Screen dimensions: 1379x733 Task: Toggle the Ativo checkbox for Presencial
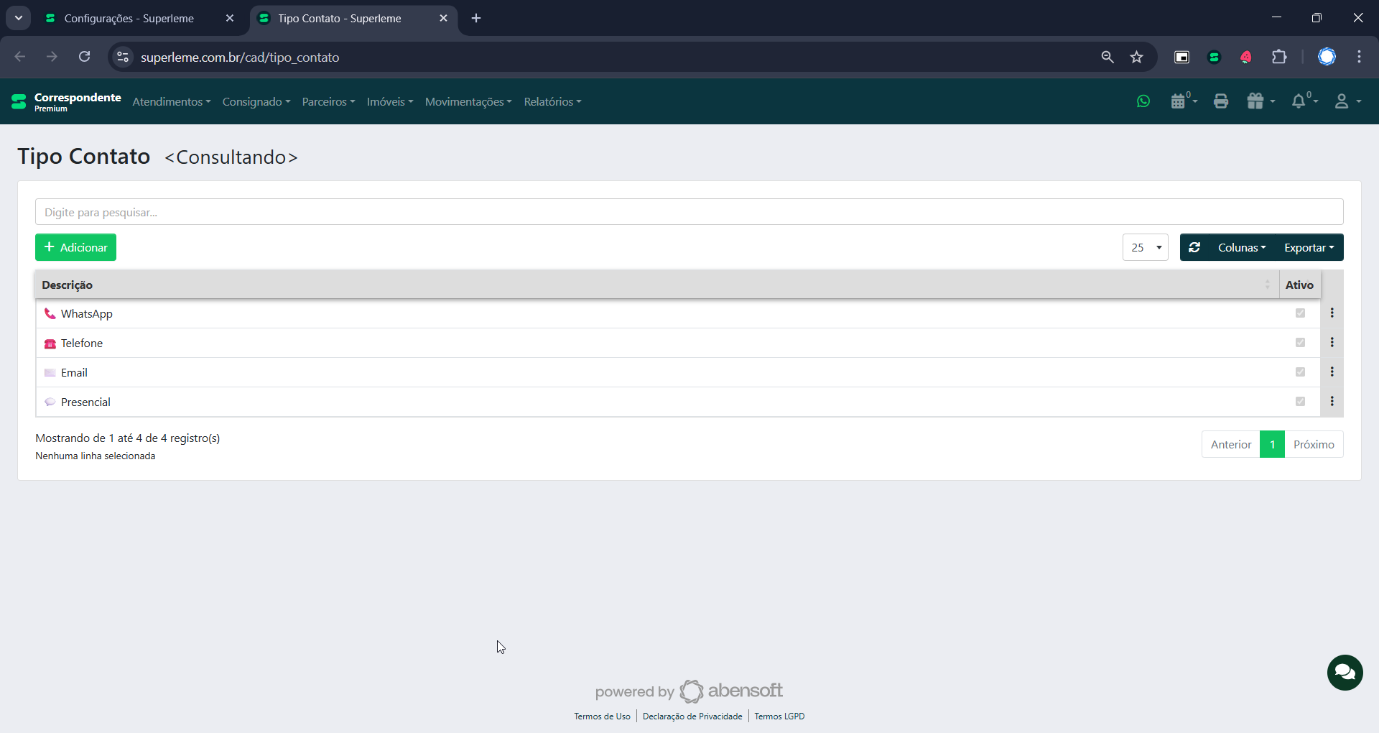pos(1300,402)
